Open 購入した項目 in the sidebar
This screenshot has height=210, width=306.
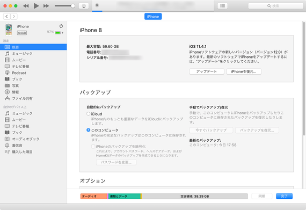tap(33, 151)
